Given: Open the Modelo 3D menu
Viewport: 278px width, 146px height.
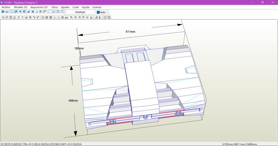Looking at the screenshot, I should (21, 7).
